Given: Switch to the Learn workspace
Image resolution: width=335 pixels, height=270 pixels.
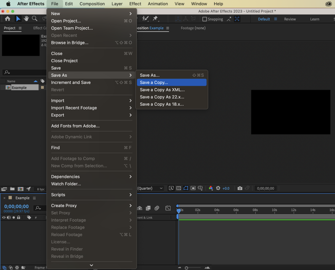Looking at the screenshot, I should [314, 19].
